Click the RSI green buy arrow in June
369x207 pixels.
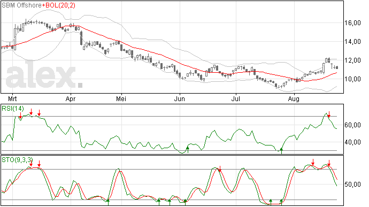click(188, 150)
